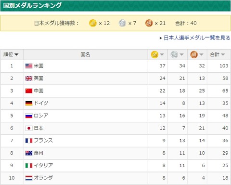Screen dimensions: 231x185
Task: Sort by silver medals using the header arrow
Action: 181,54
